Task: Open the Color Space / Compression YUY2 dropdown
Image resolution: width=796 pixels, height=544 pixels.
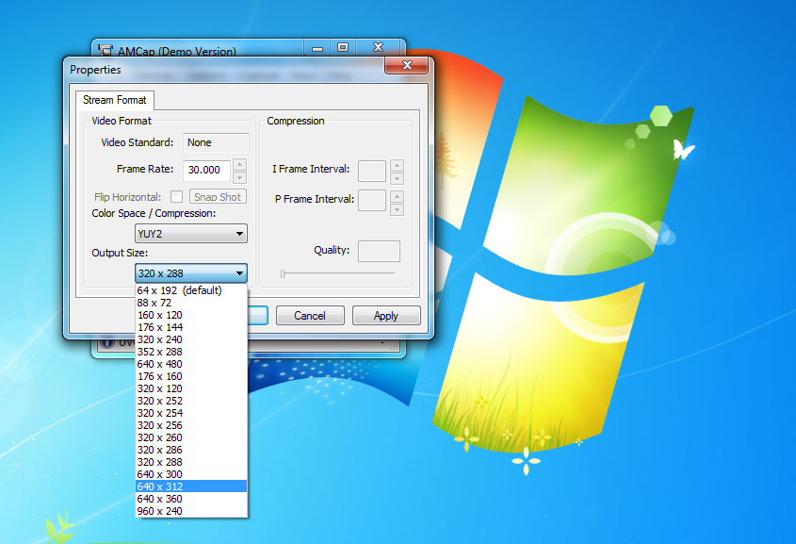Action: 191,234
